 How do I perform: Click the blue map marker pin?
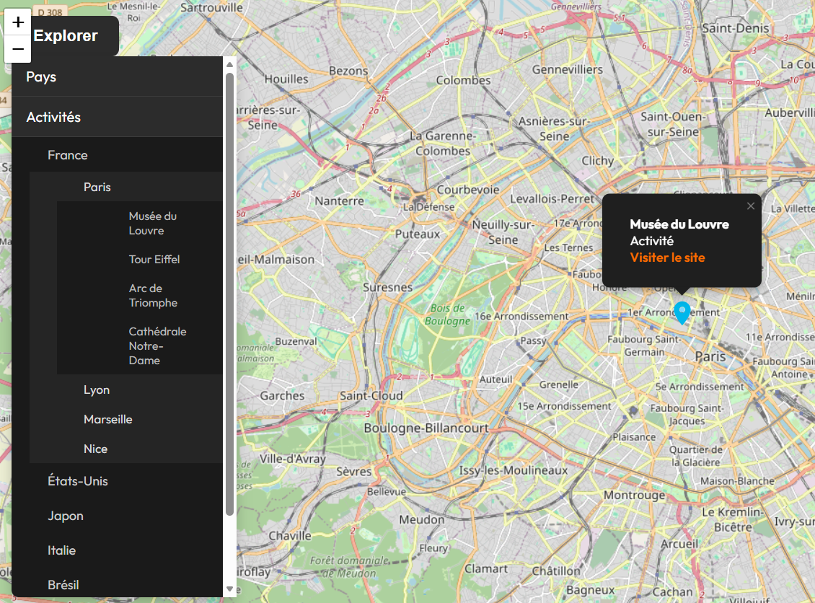(682, 312)
